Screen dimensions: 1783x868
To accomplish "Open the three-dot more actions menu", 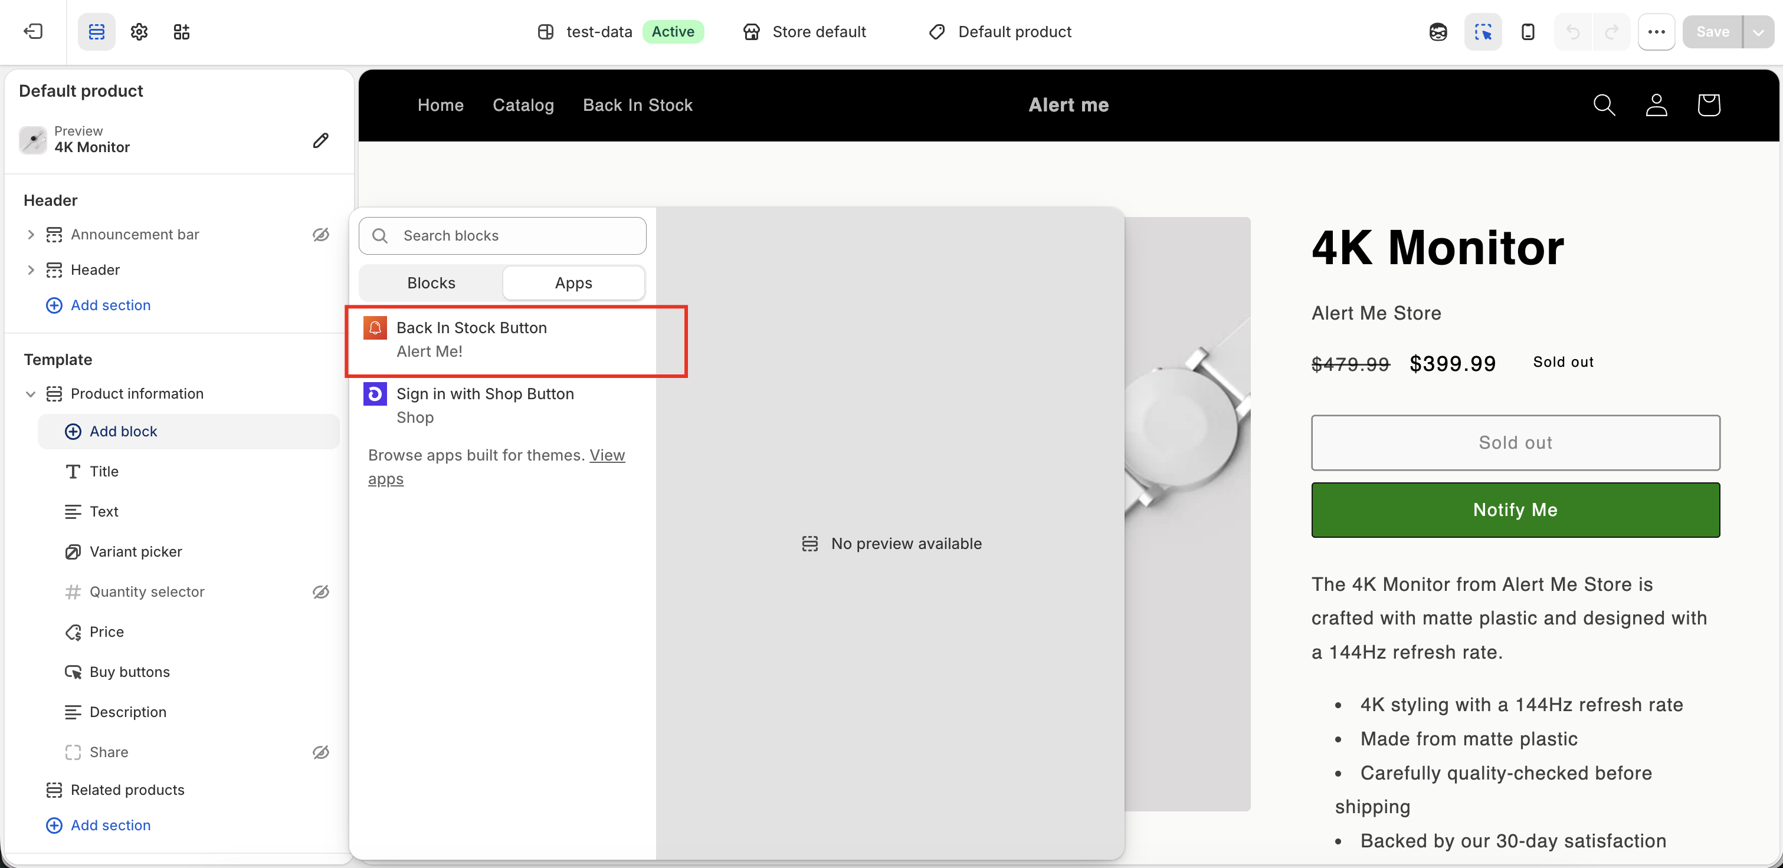I will (1656, 31).
